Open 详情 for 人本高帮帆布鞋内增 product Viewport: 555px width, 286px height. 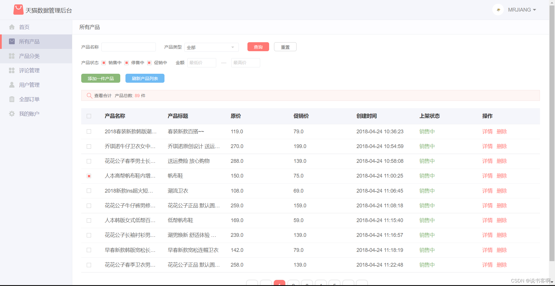click(x=487, y=176)
